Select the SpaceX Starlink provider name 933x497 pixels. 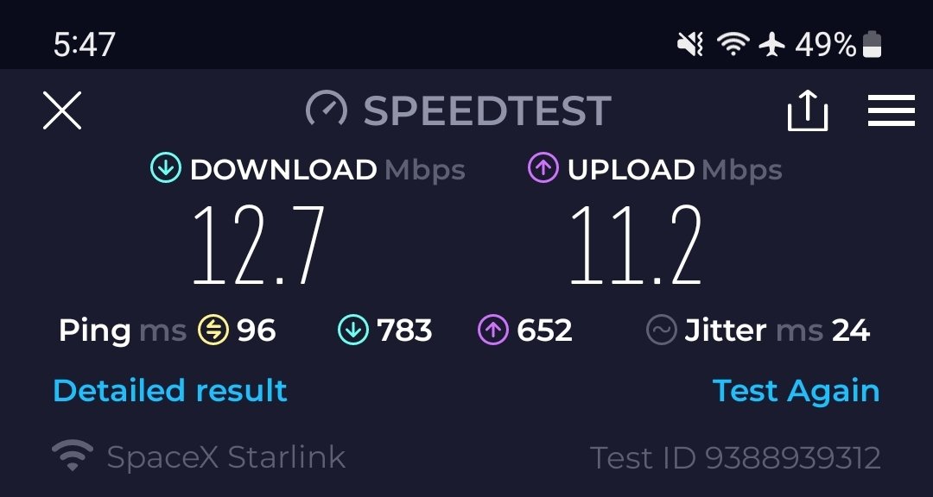click(226, 457)
